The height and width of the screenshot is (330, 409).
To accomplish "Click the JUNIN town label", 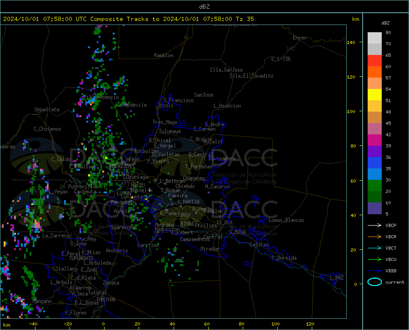I will (184, 215).
